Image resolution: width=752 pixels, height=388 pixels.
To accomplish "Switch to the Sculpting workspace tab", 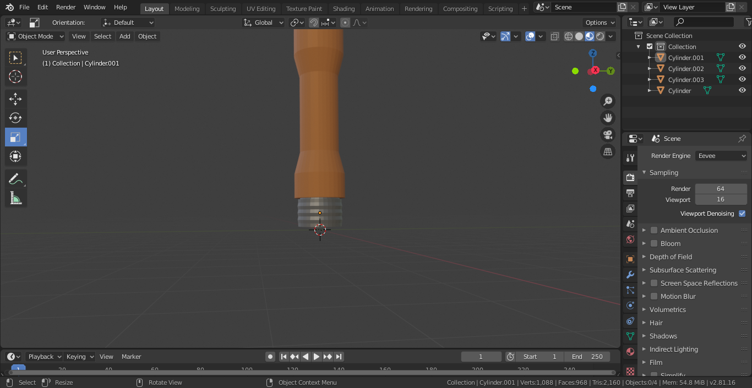I will tap(222, 9).
